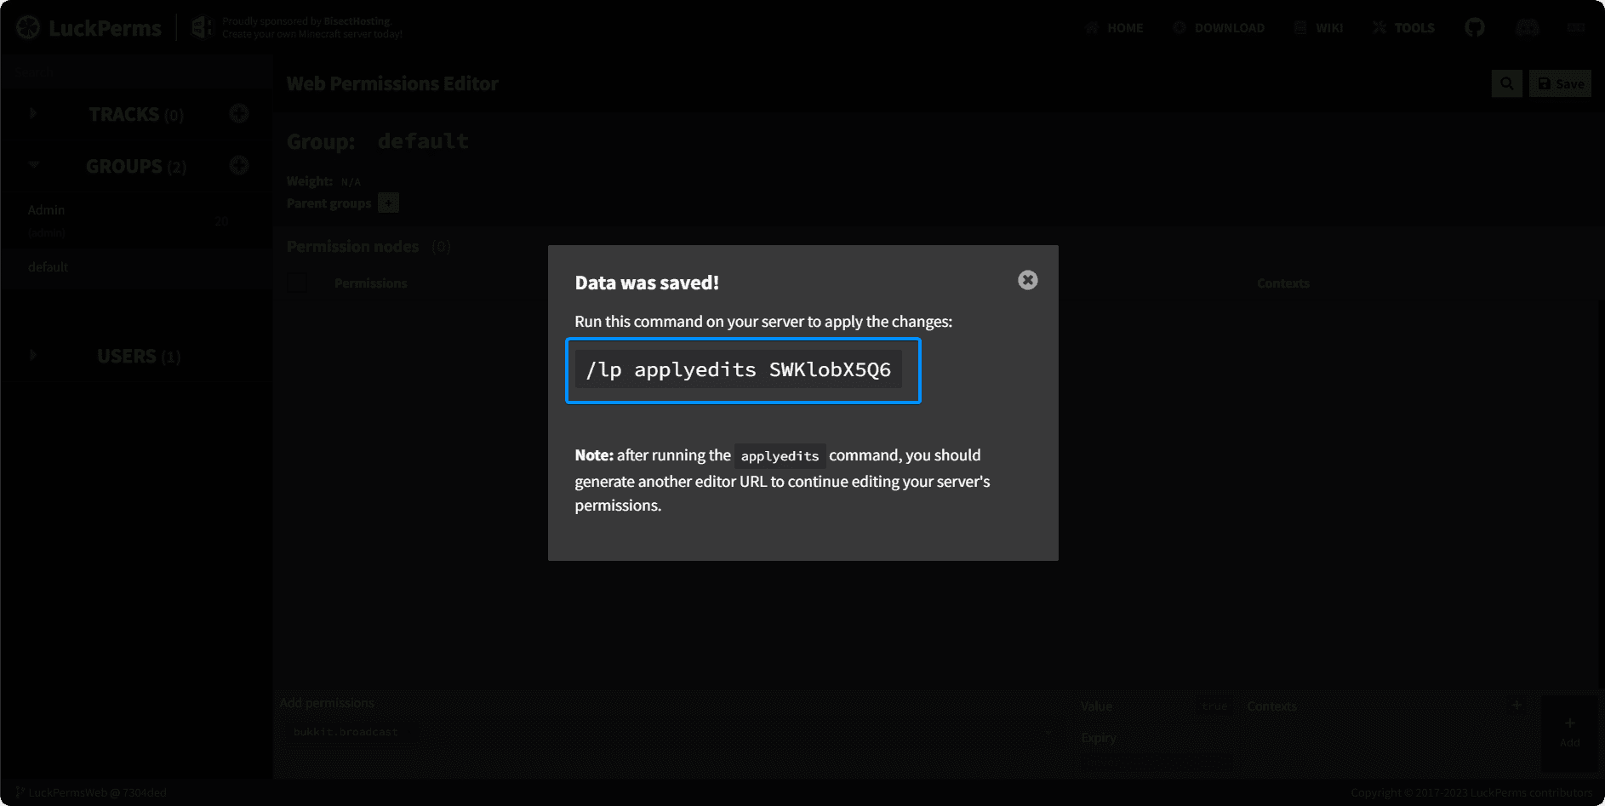Viewport: 1605px width, 806px height.
Task: Toggle the Value true switch
Action: coord(1214,706)
